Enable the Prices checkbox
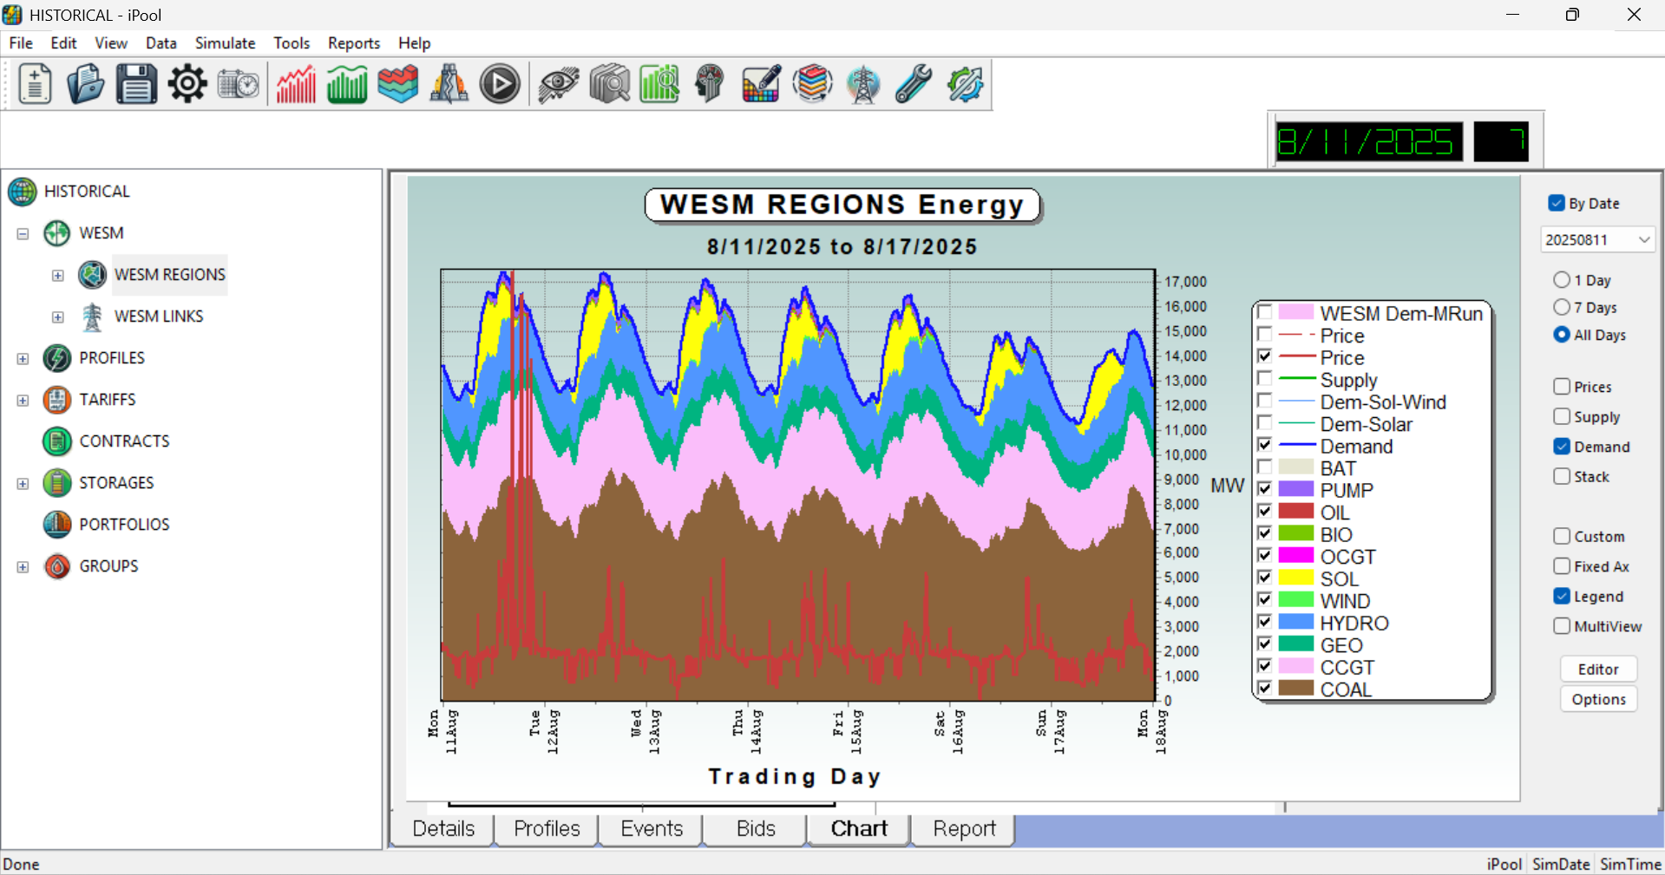 click(1562, 387)
